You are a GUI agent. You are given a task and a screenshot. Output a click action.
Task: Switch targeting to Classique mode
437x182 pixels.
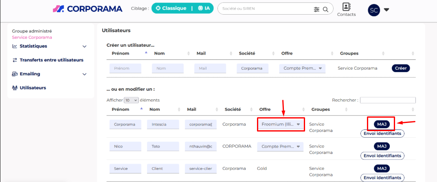171,9
